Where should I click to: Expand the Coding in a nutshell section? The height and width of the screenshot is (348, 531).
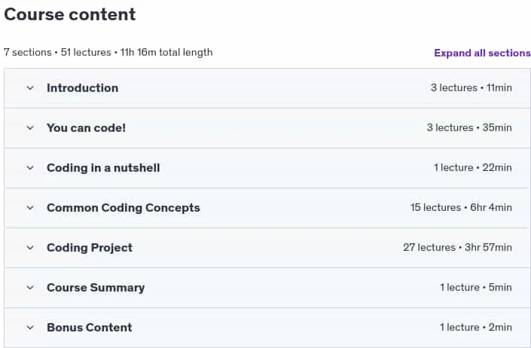coord(103,168)
